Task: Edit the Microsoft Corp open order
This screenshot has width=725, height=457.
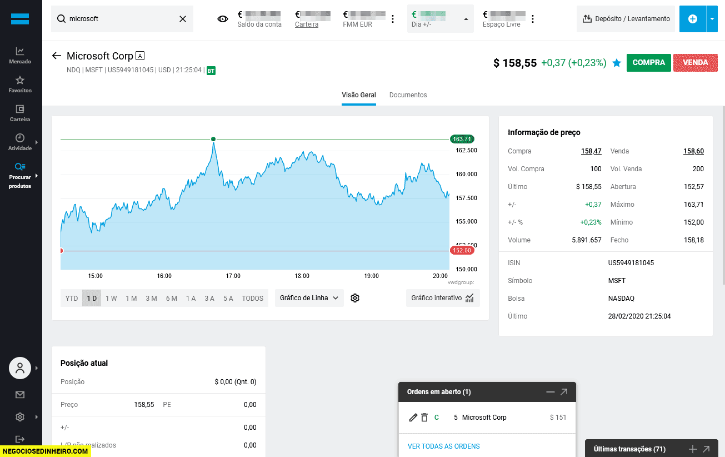Action: 413,418
